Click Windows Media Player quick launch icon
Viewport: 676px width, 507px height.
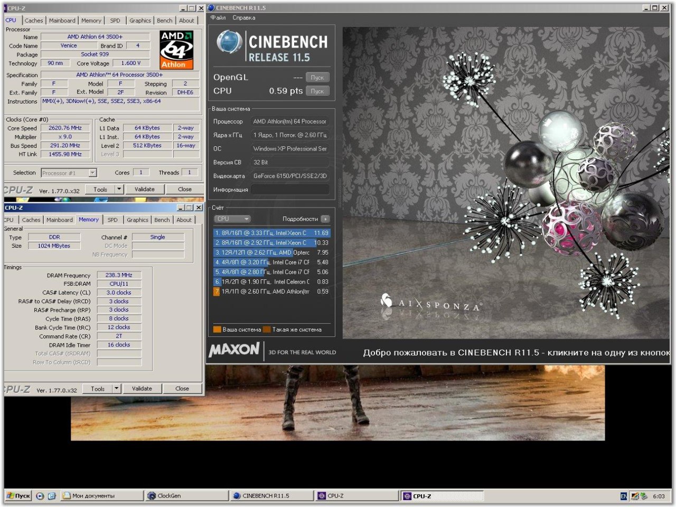point(40,496)
